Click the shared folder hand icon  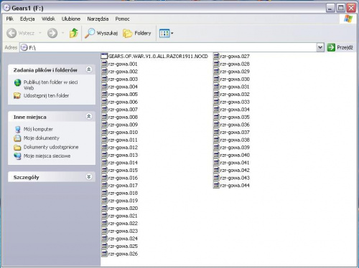(17, 96)
